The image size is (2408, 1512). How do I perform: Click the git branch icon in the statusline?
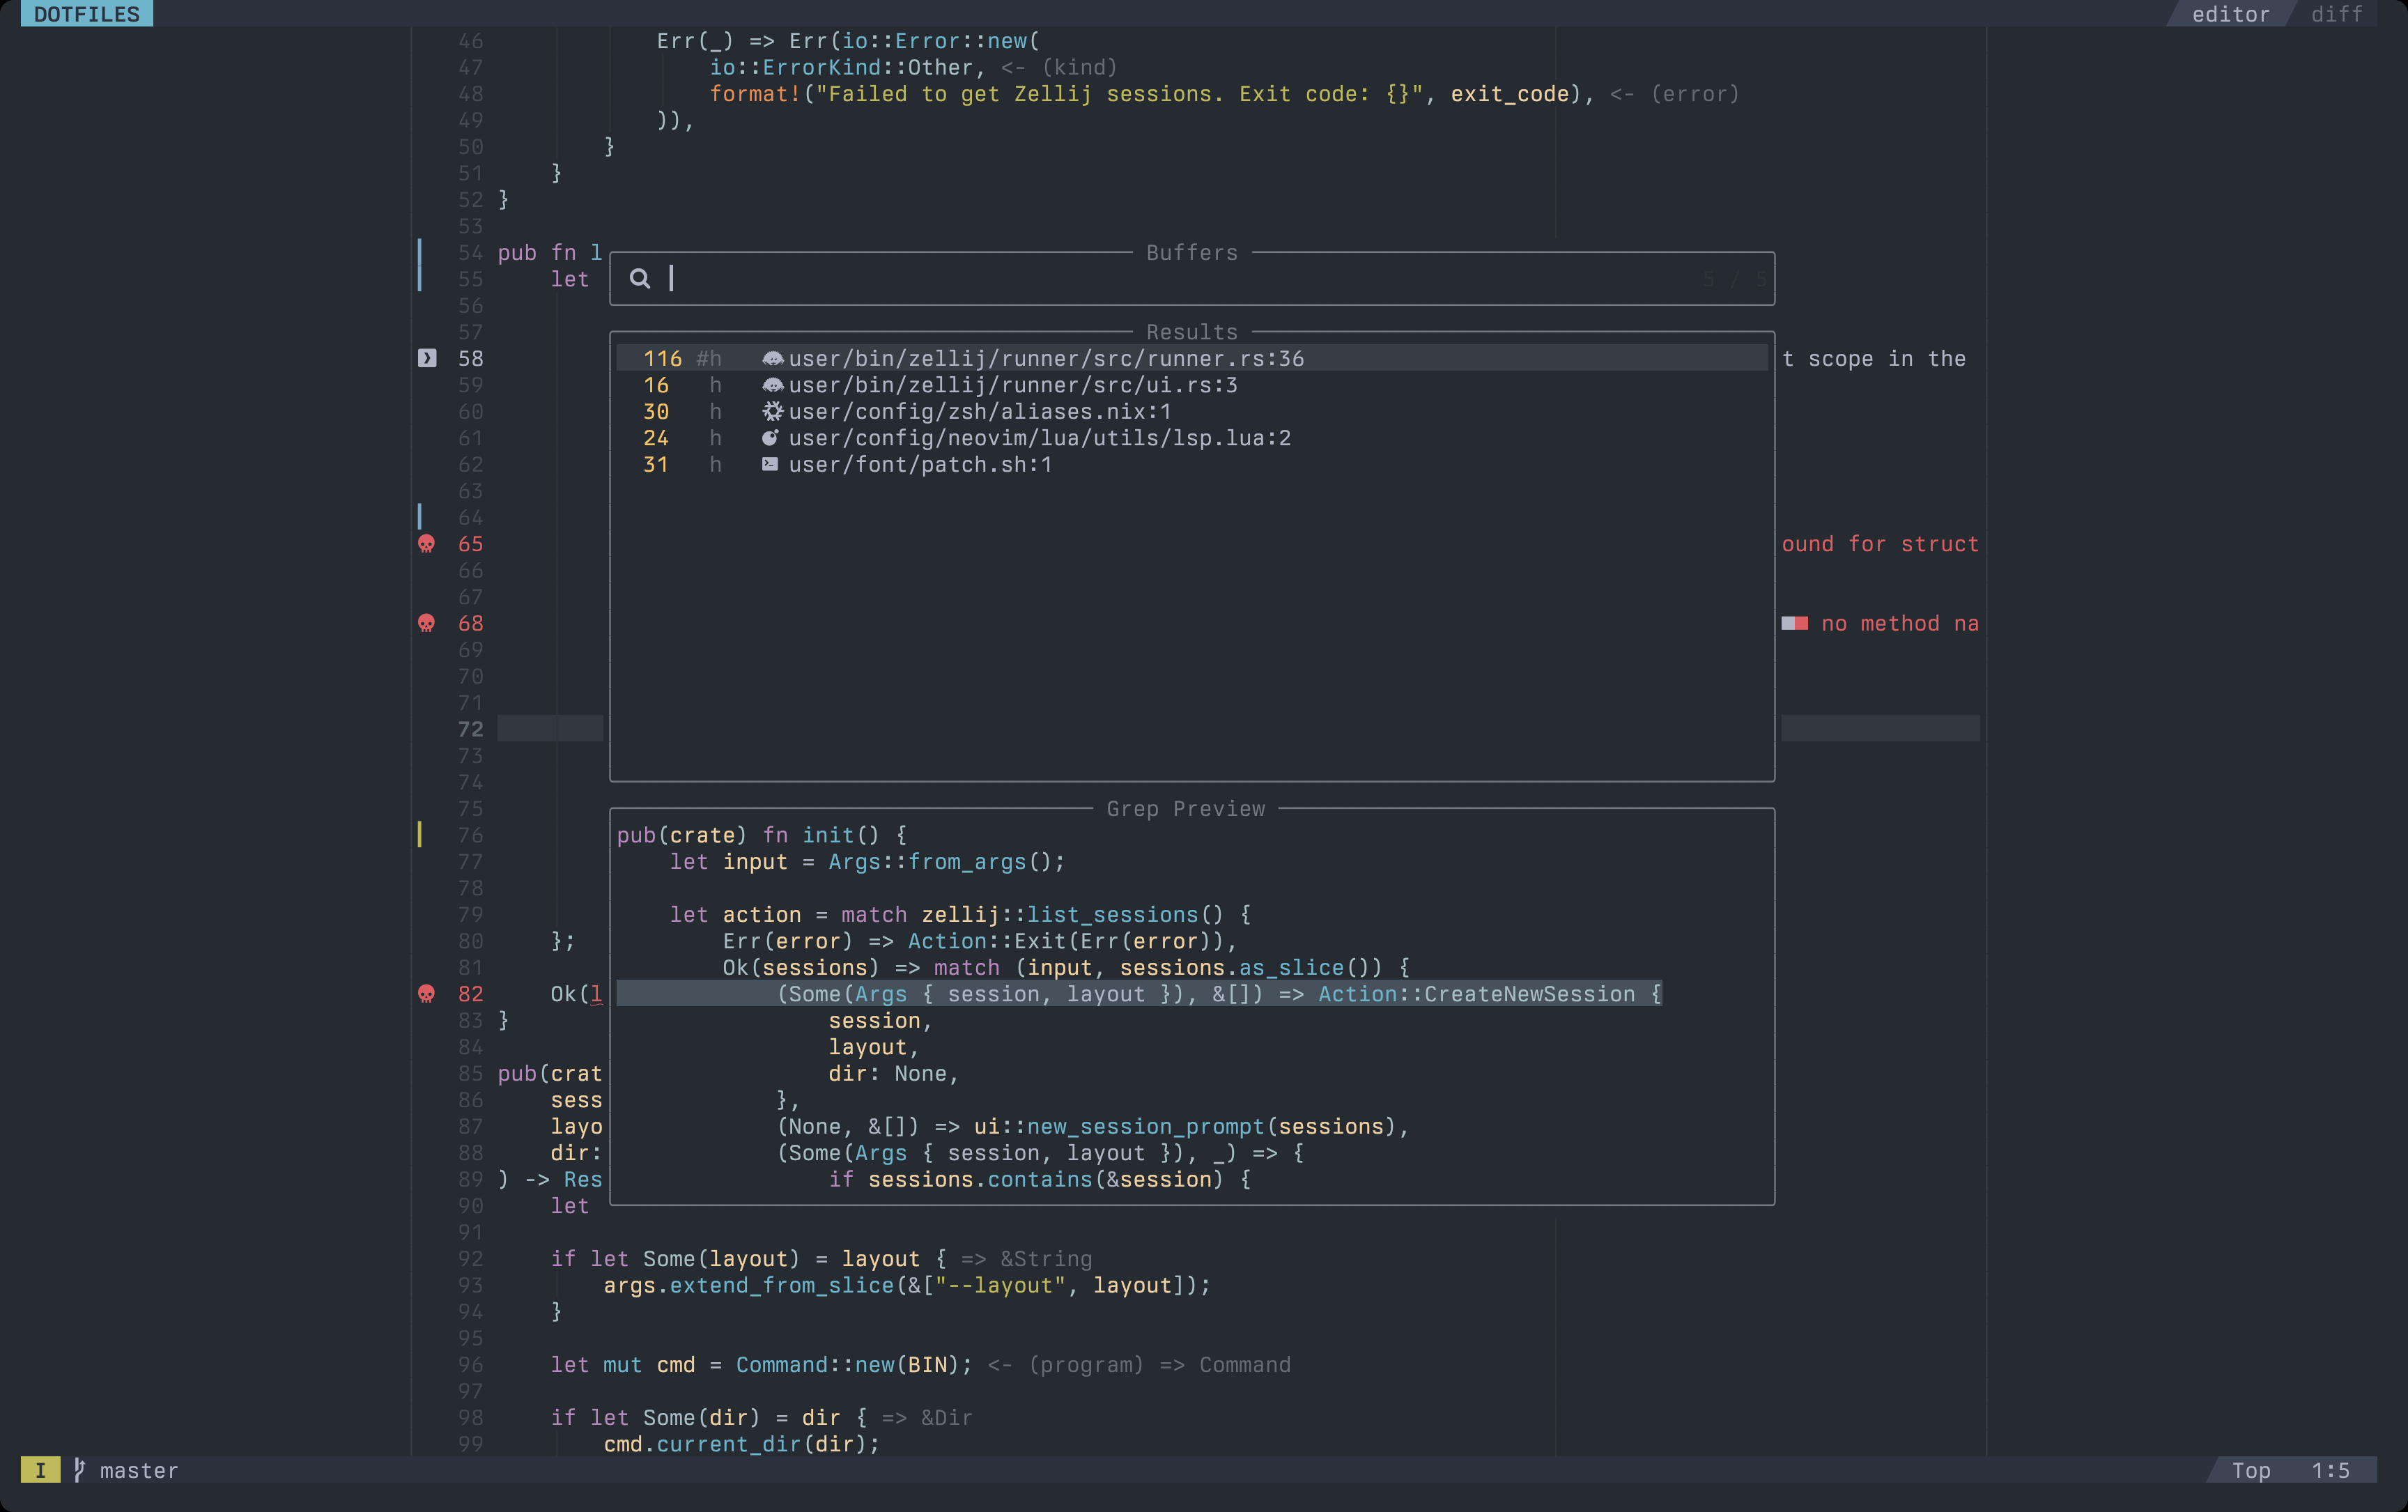79,1470
